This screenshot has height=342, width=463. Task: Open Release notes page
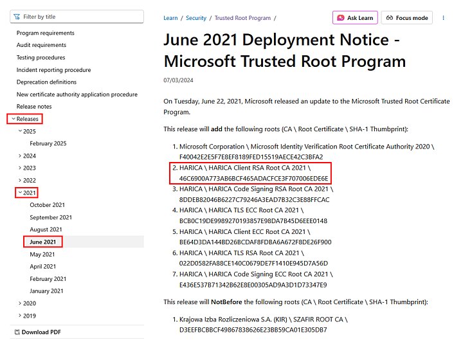(x=34, y=106)
